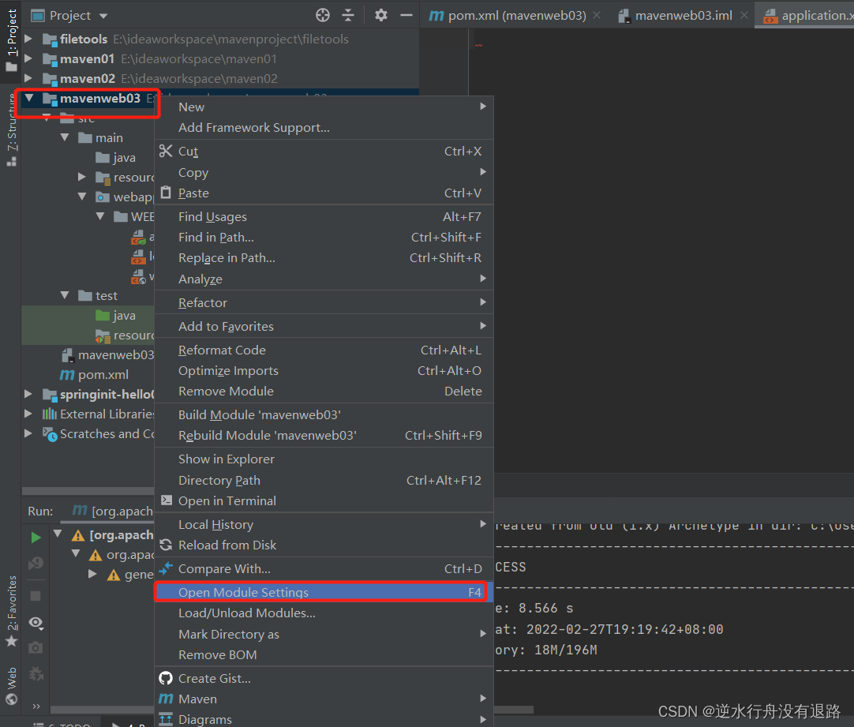The image size is (854, 727).
Task: Open the Project tool window stripe button
Action: coord(11,39)
